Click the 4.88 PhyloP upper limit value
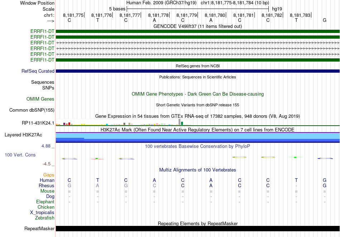 coord(46,146)
